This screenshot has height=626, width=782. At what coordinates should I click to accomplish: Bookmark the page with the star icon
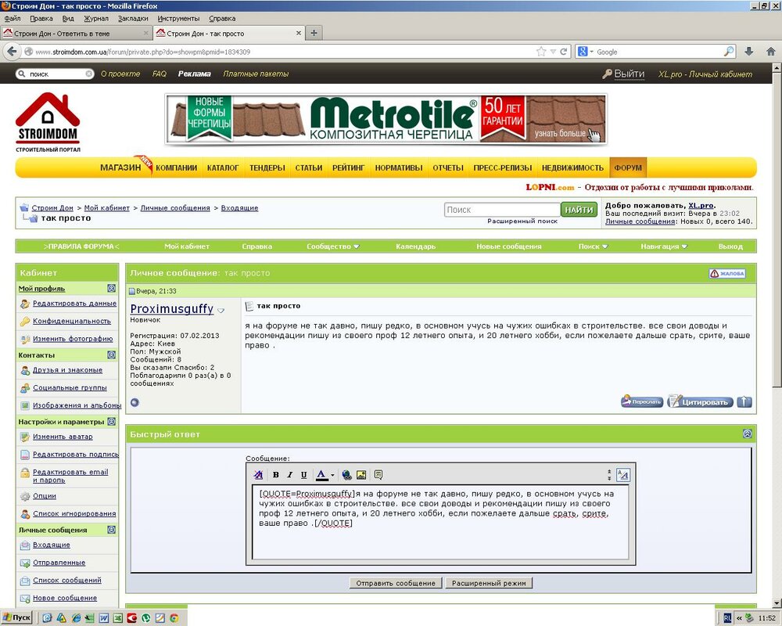pyautogui.click(x=541, y=52)
